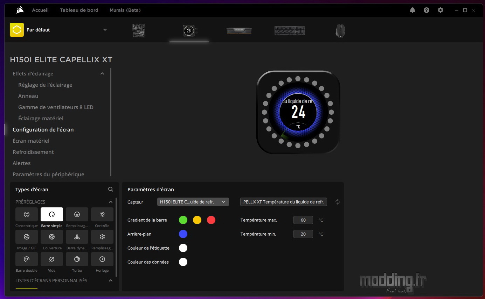Open notifications bell icon
This screenshot has height=299, width=485.
pos(413,10)
